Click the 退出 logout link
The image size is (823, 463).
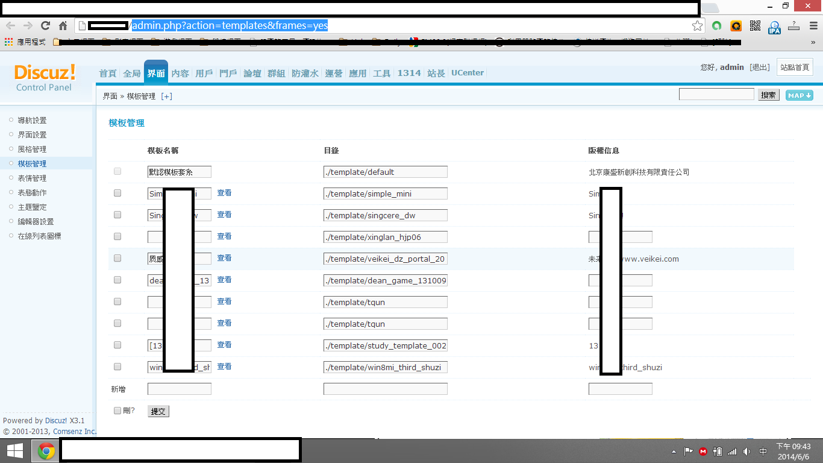point(759,68)
